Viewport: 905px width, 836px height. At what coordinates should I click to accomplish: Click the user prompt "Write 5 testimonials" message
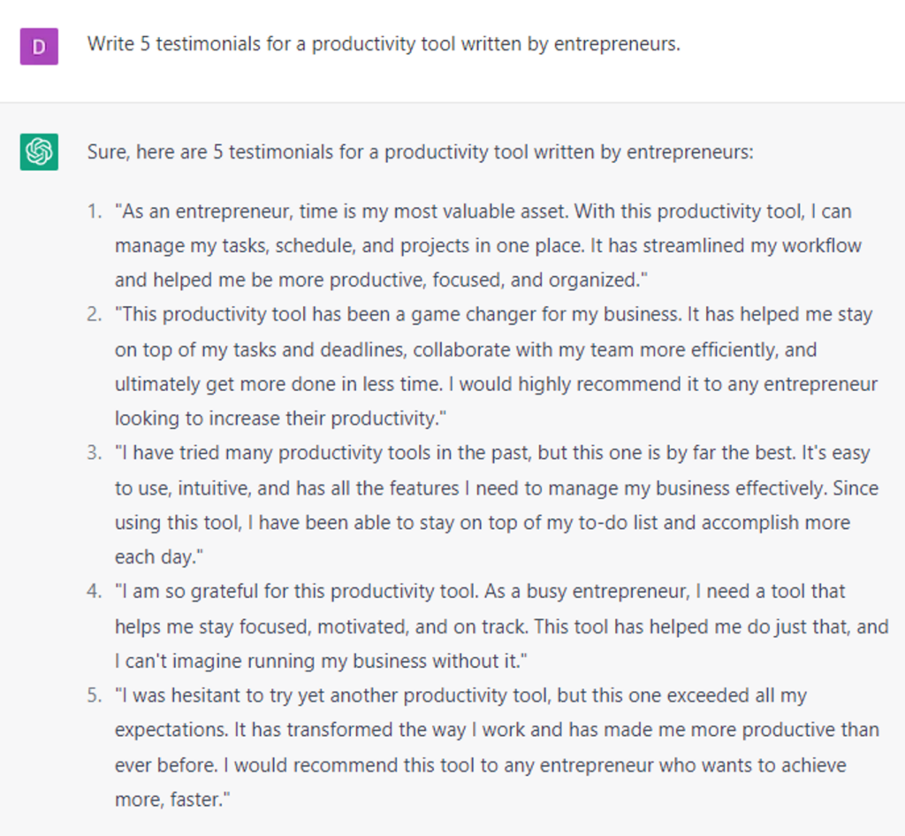(384, 44)
